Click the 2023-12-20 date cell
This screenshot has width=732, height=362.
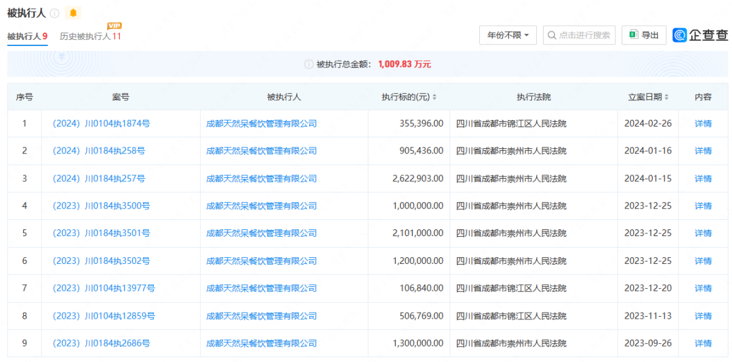tap(648, 288)
